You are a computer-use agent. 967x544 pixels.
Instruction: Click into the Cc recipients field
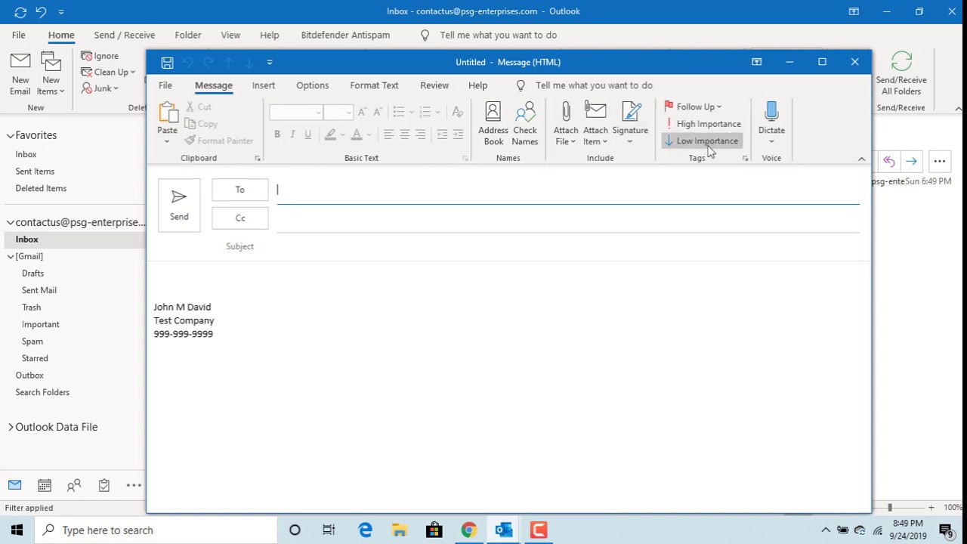(568, 218)
